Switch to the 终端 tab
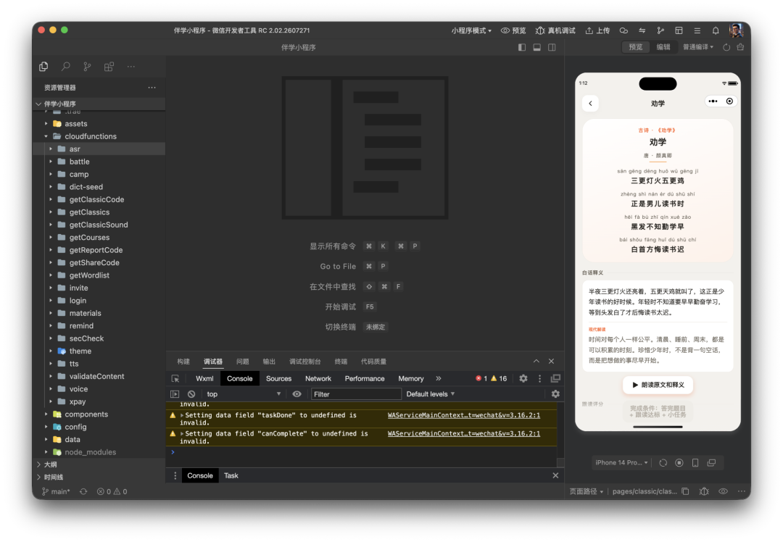Image resolution: width=783 pixels, height=542 pixels. pos(341,362)
